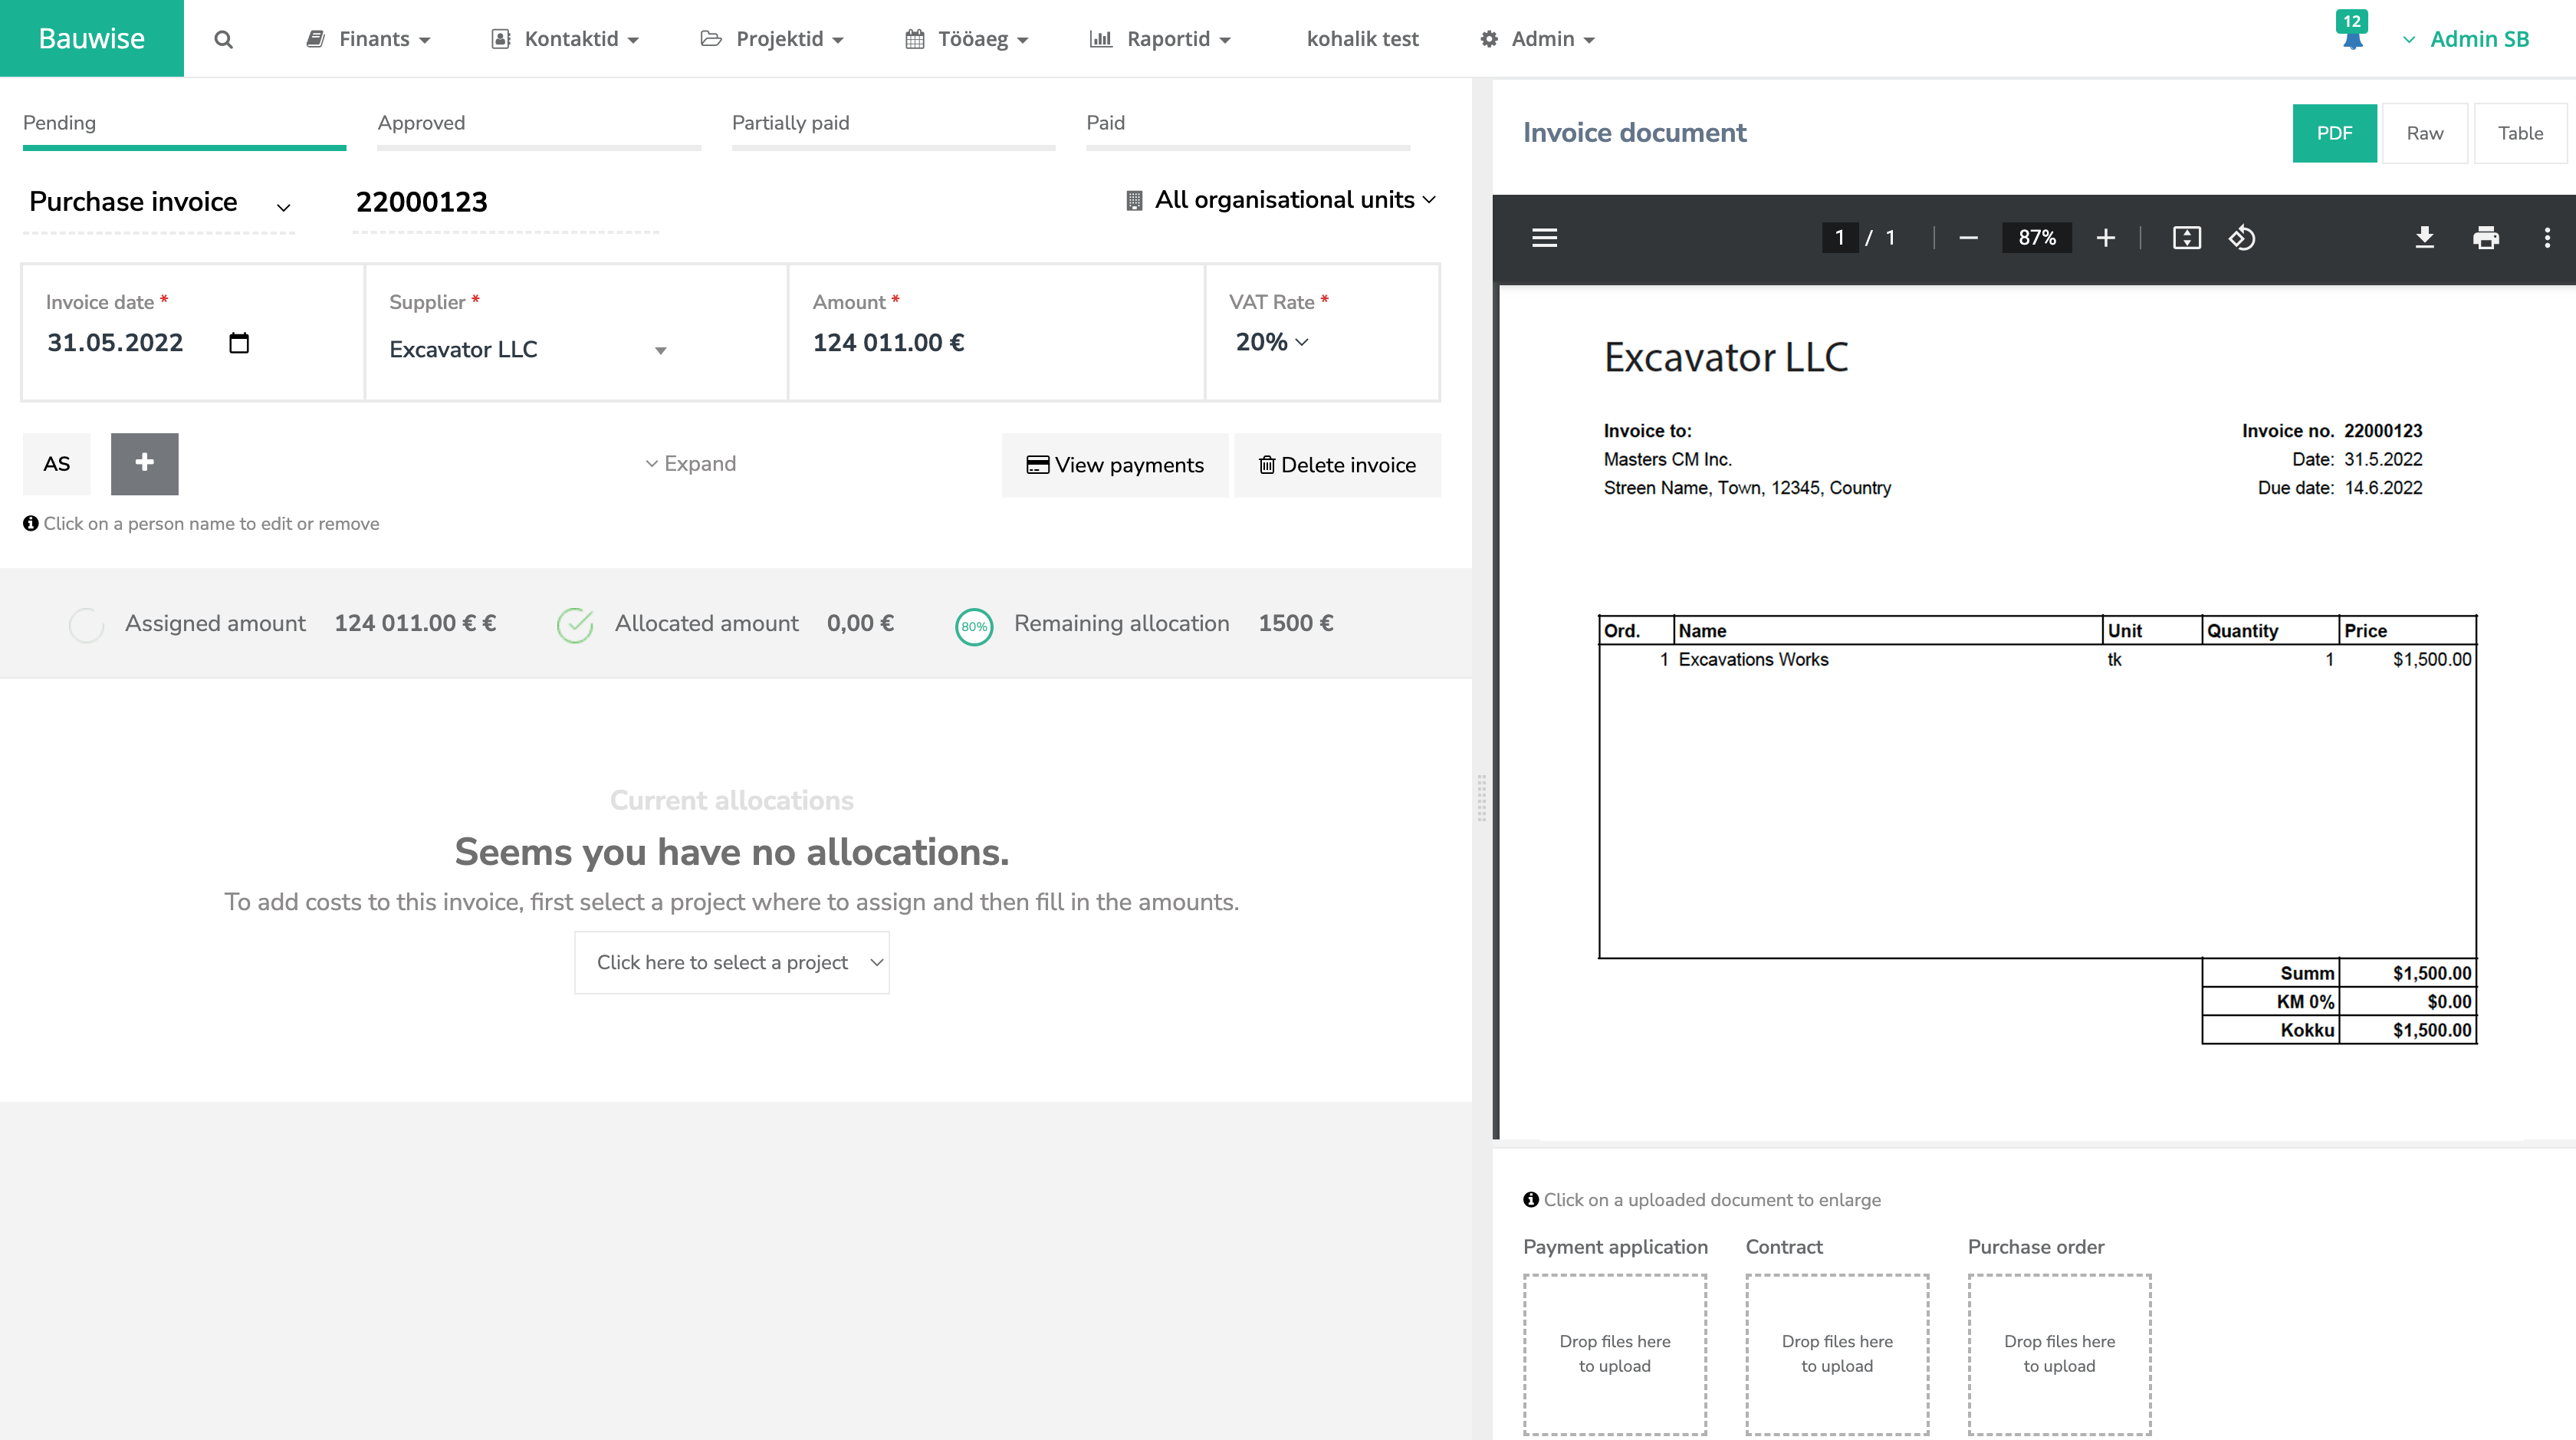This screenshot has height=1440, width=2576.
Task: Click the invoice number field 22000123
Action: 422,202
